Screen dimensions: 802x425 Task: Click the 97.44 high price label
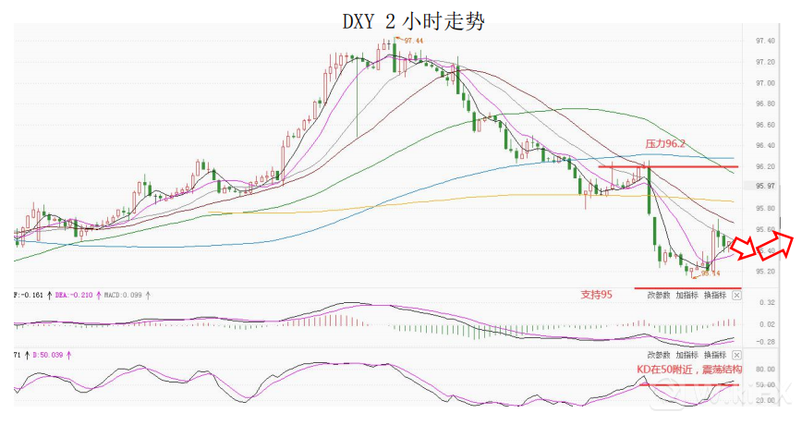pos(413,41)
